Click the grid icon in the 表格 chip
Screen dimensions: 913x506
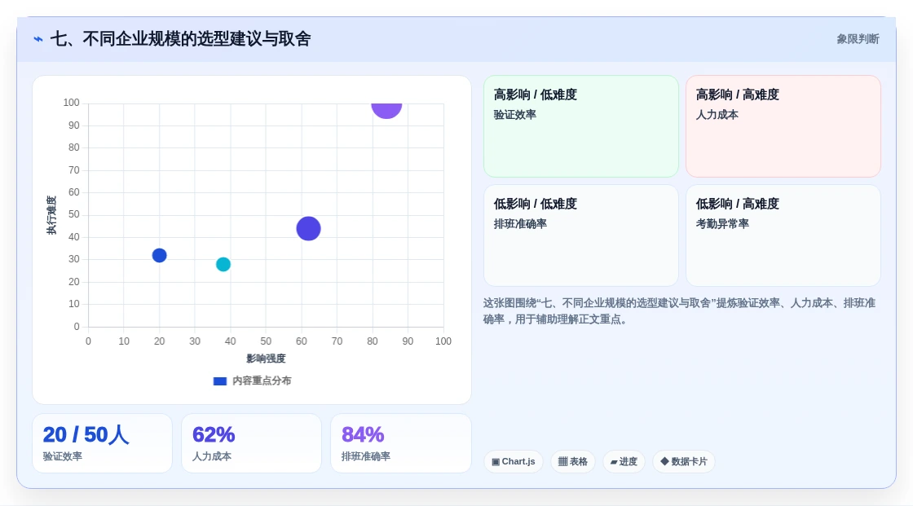pyautogui.click(x=562, y=462)
